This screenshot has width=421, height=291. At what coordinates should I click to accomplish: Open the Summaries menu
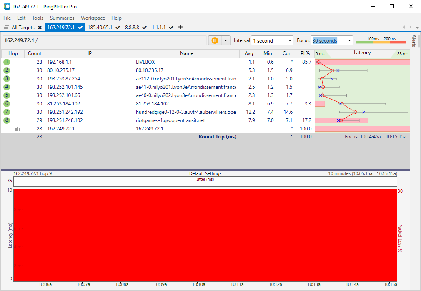(62, 18)
